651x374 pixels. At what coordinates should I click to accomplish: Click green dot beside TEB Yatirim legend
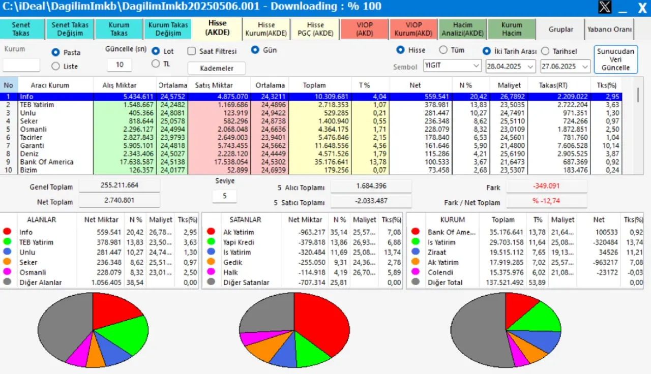[7, 242]
